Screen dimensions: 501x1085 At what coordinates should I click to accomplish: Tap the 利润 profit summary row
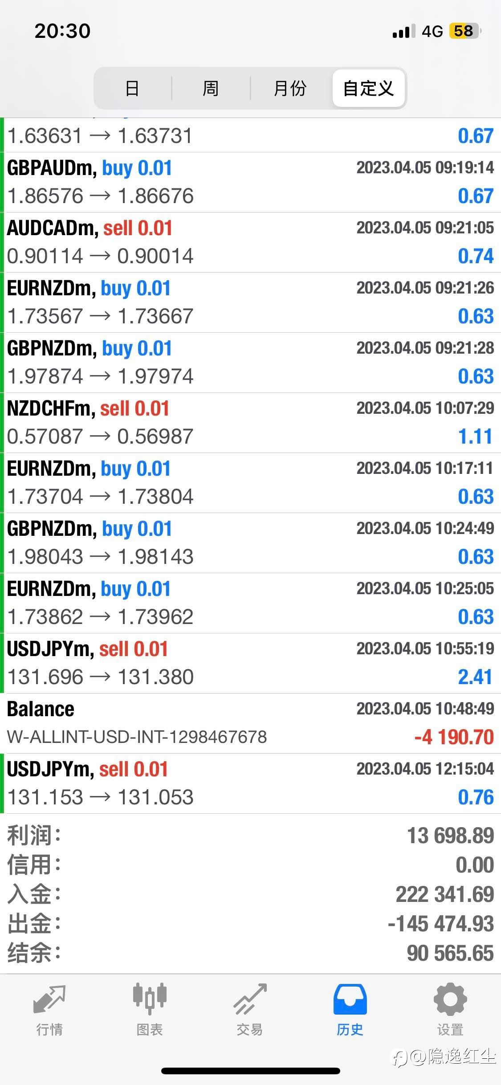click(x=250, y=836)
